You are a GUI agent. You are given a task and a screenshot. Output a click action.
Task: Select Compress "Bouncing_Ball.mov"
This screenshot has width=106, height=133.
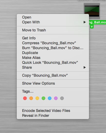click(x=53, y=43)
